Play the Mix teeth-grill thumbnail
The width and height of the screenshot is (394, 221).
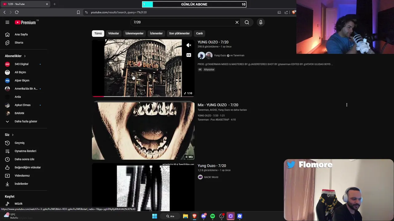coord(143,131)
